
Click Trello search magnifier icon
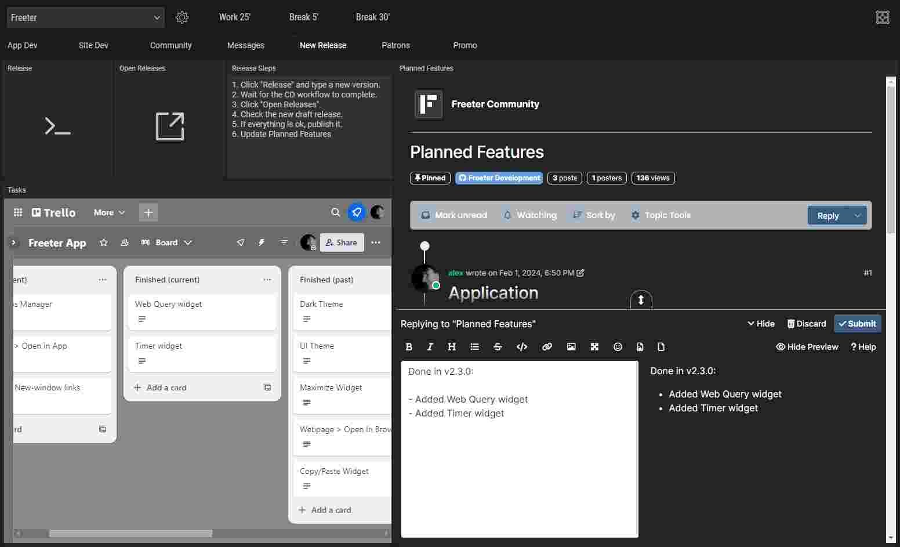[336, 212]
